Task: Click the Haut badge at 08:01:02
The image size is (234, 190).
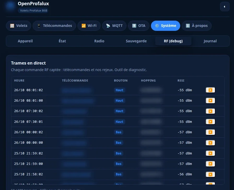Action: coord(119,90)
